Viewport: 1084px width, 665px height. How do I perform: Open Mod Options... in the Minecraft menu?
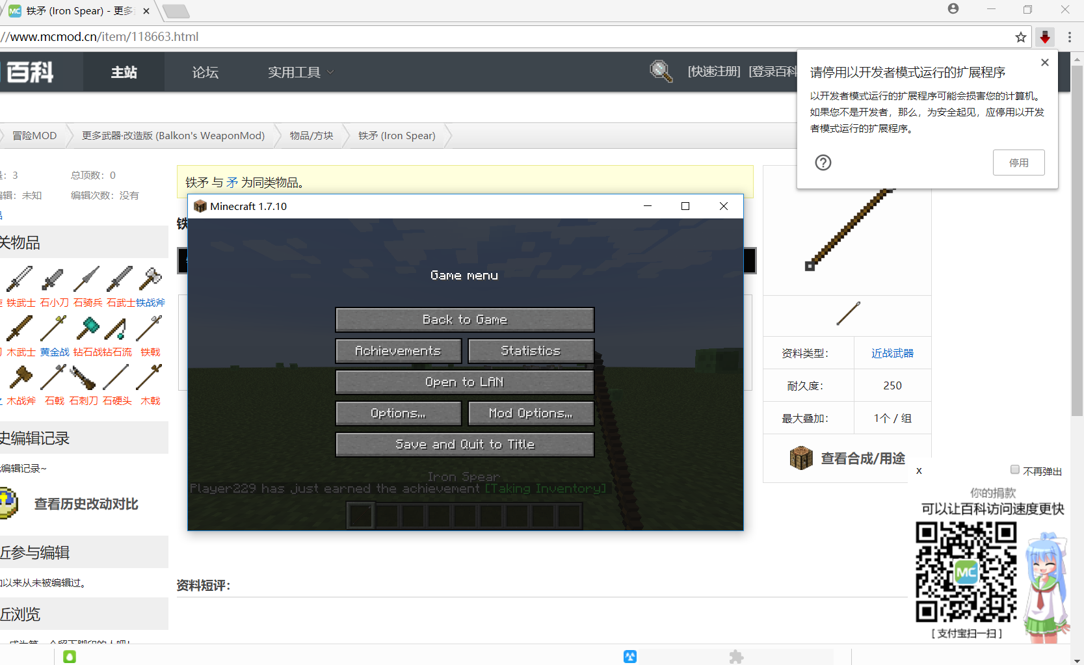point(531,413)
